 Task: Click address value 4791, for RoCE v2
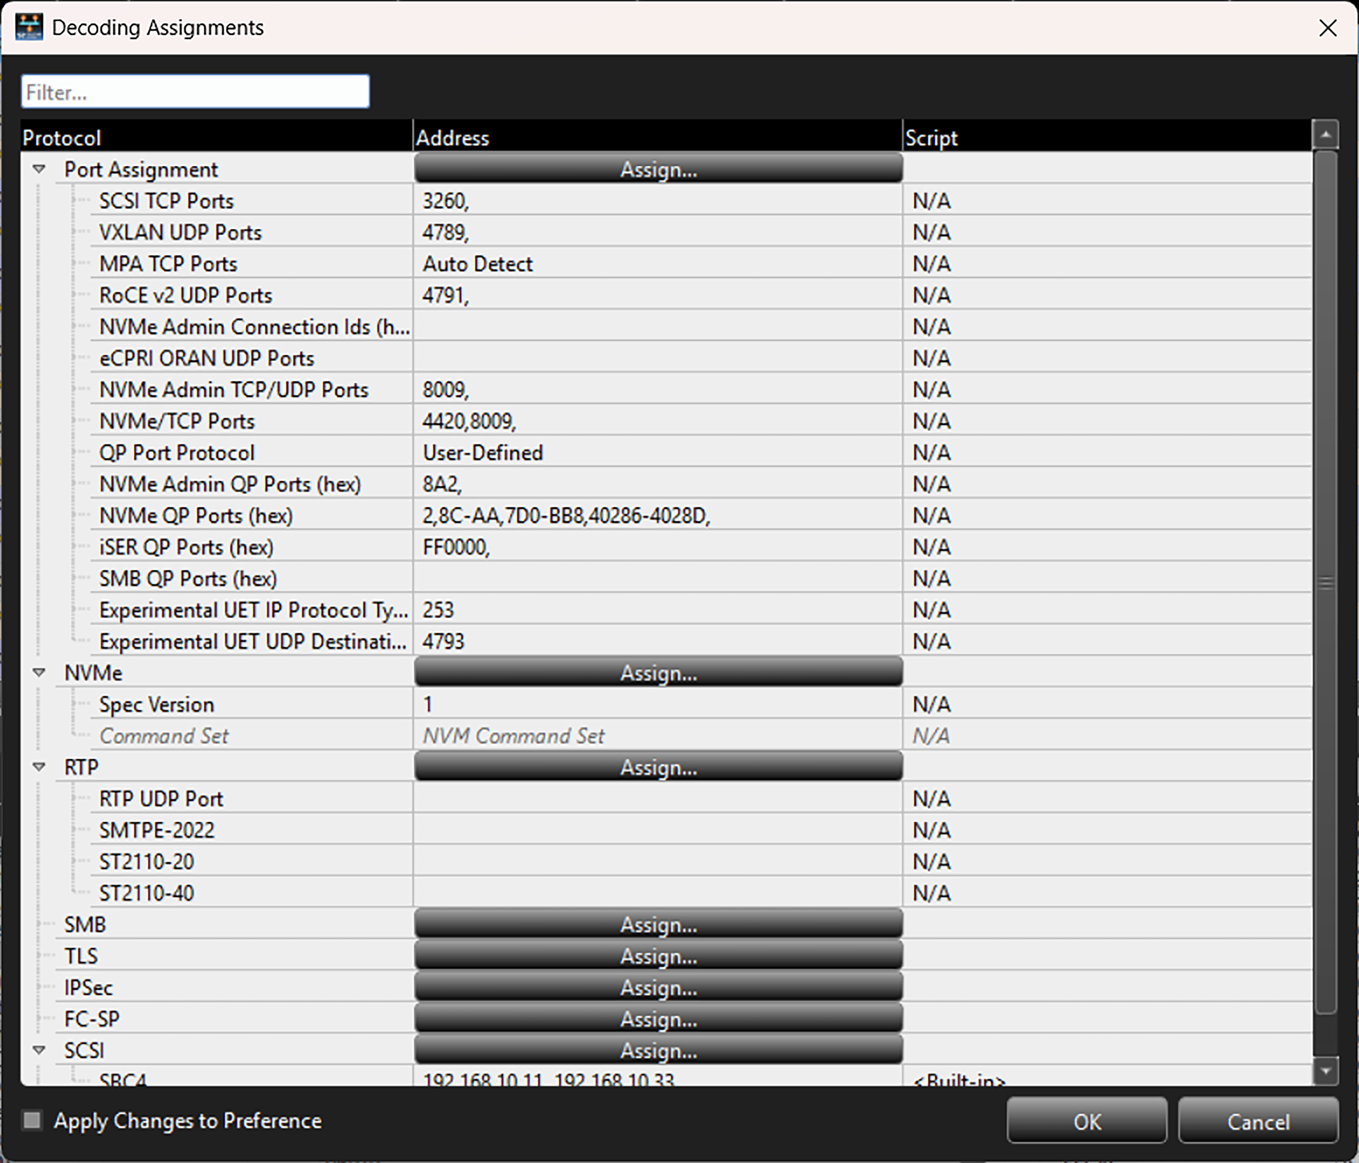click(x=446, y=295)
